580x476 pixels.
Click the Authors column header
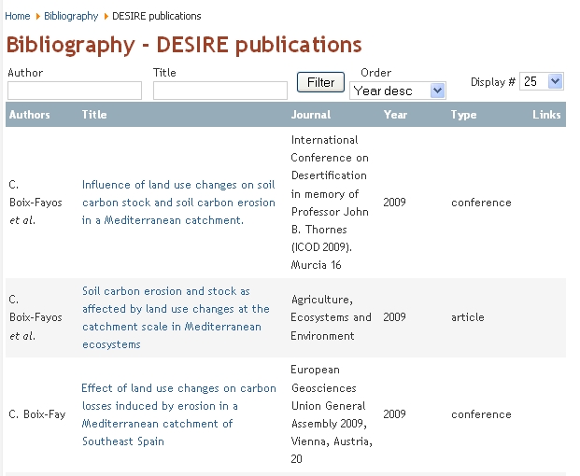click(29, 115)
